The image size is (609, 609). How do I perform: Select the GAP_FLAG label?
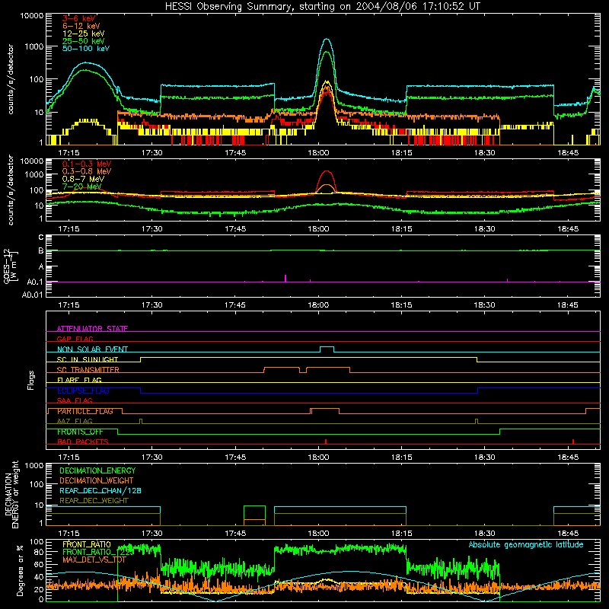75,339
